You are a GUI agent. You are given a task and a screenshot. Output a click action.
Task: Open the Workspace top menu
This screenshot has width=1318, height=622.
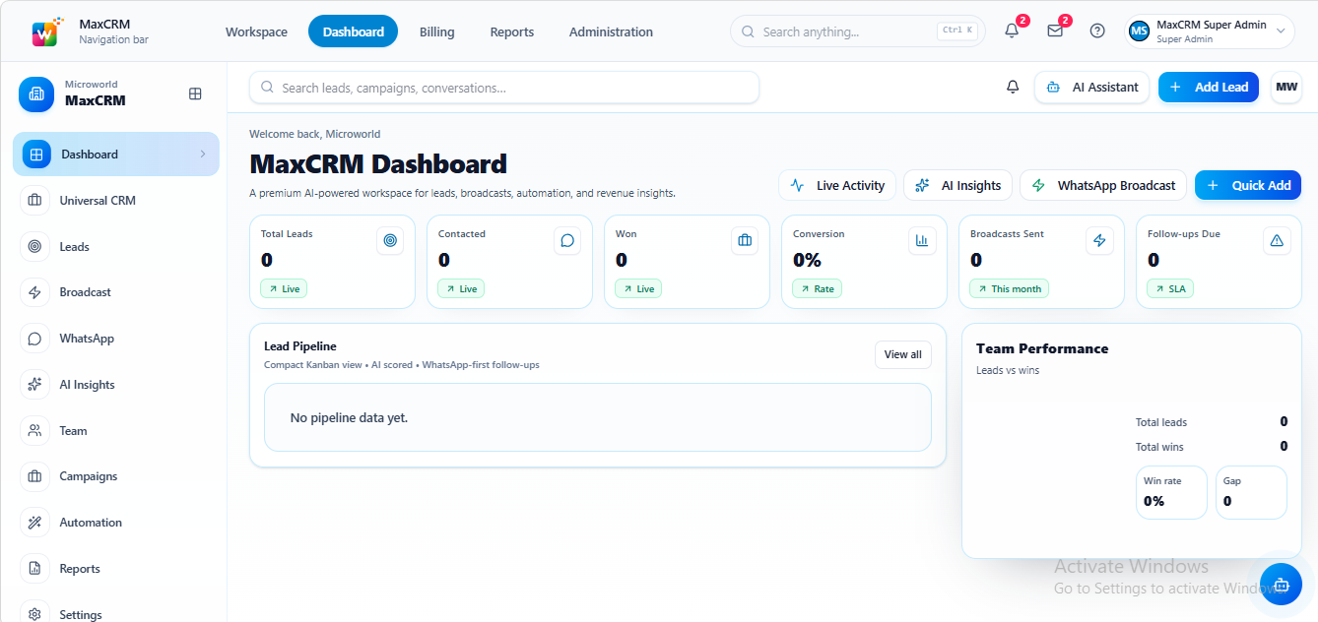tap(256, 31)
